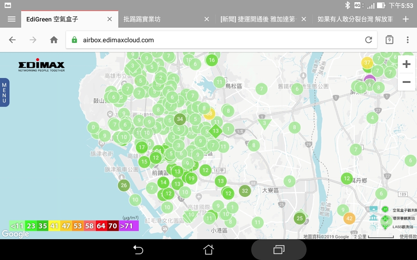Click the <11 legend color swatch

click(x=16, y=226)
